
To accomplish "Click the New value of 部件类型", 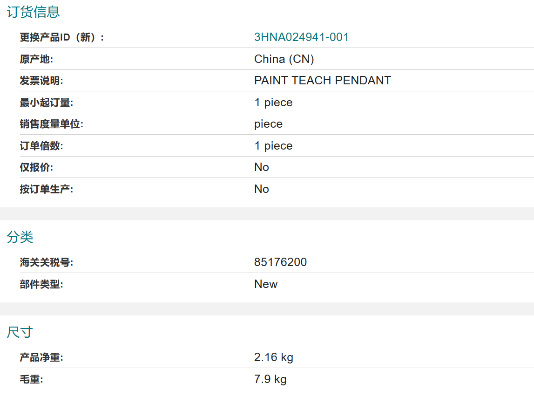I will coord(266,284).
